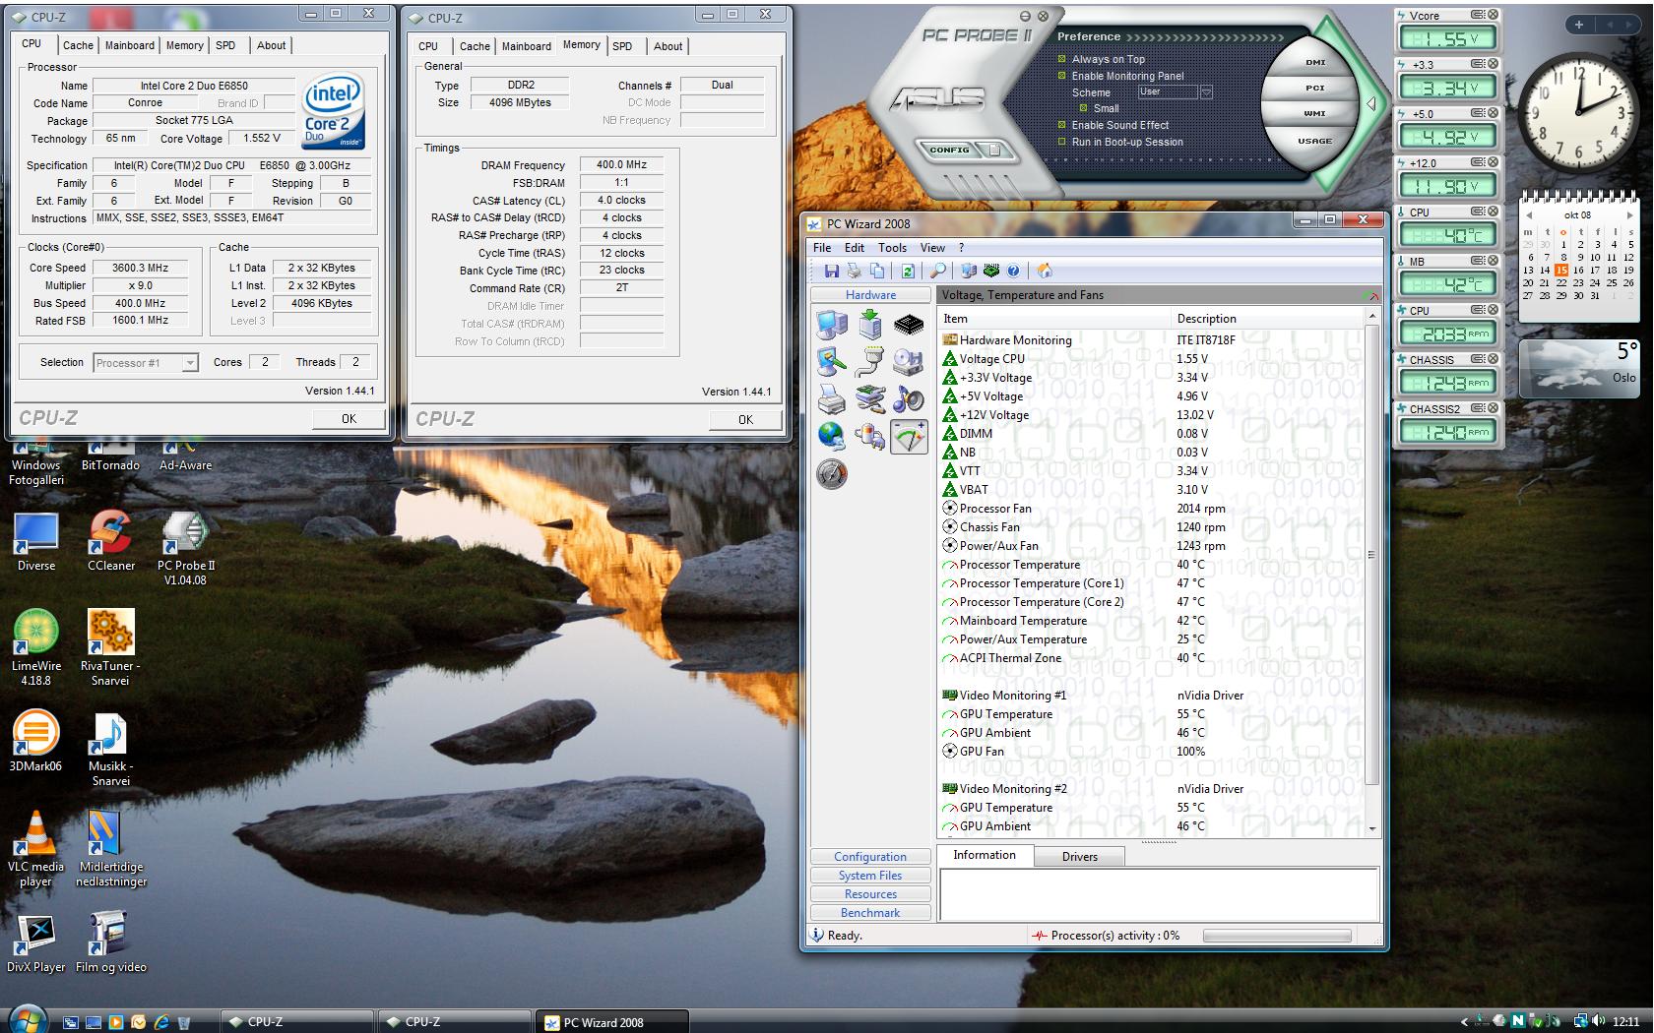Open the Scheme User dropdown in PC Probe II
This screenshot has width=1654, height=1033.
1205,92
